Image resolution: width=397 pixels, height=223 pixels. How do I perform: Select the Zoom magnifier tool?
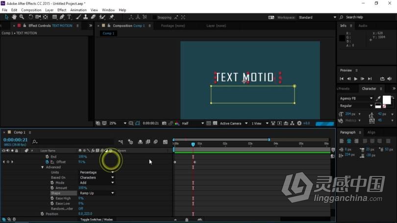[22, 17]
